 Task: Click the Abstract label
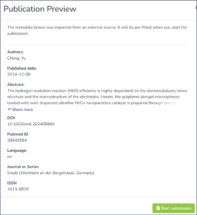(x=16, y=85)
